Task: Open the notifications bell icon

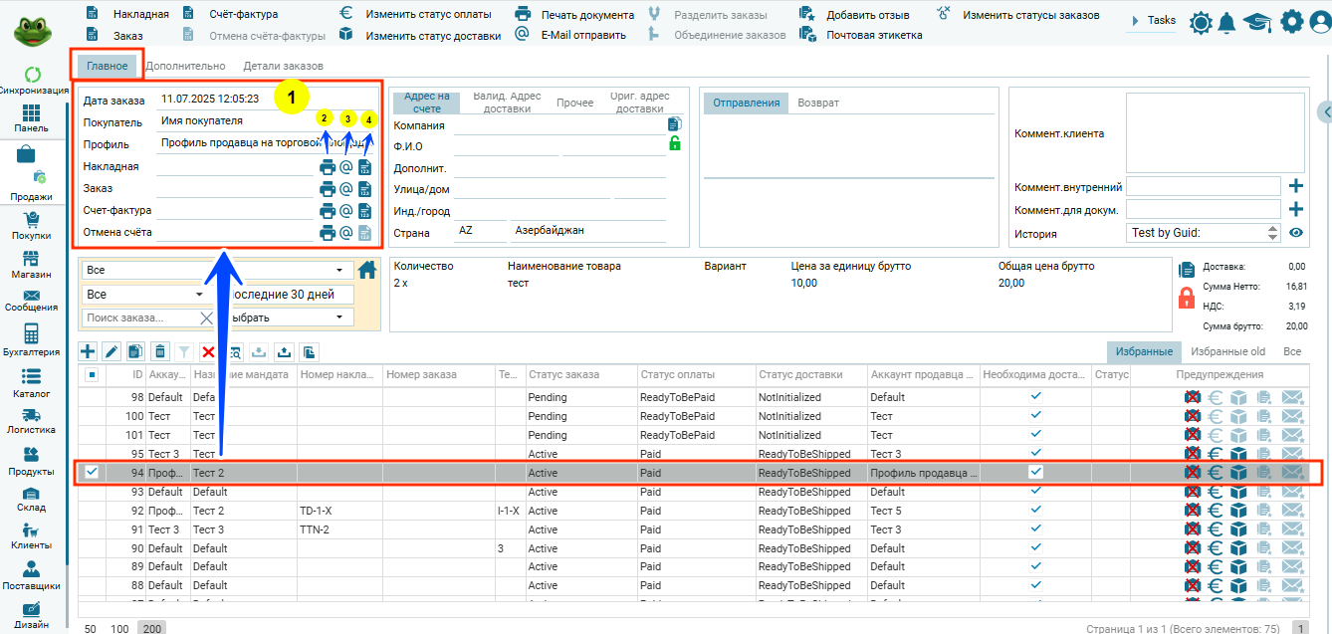Action: pos(1227,22)
